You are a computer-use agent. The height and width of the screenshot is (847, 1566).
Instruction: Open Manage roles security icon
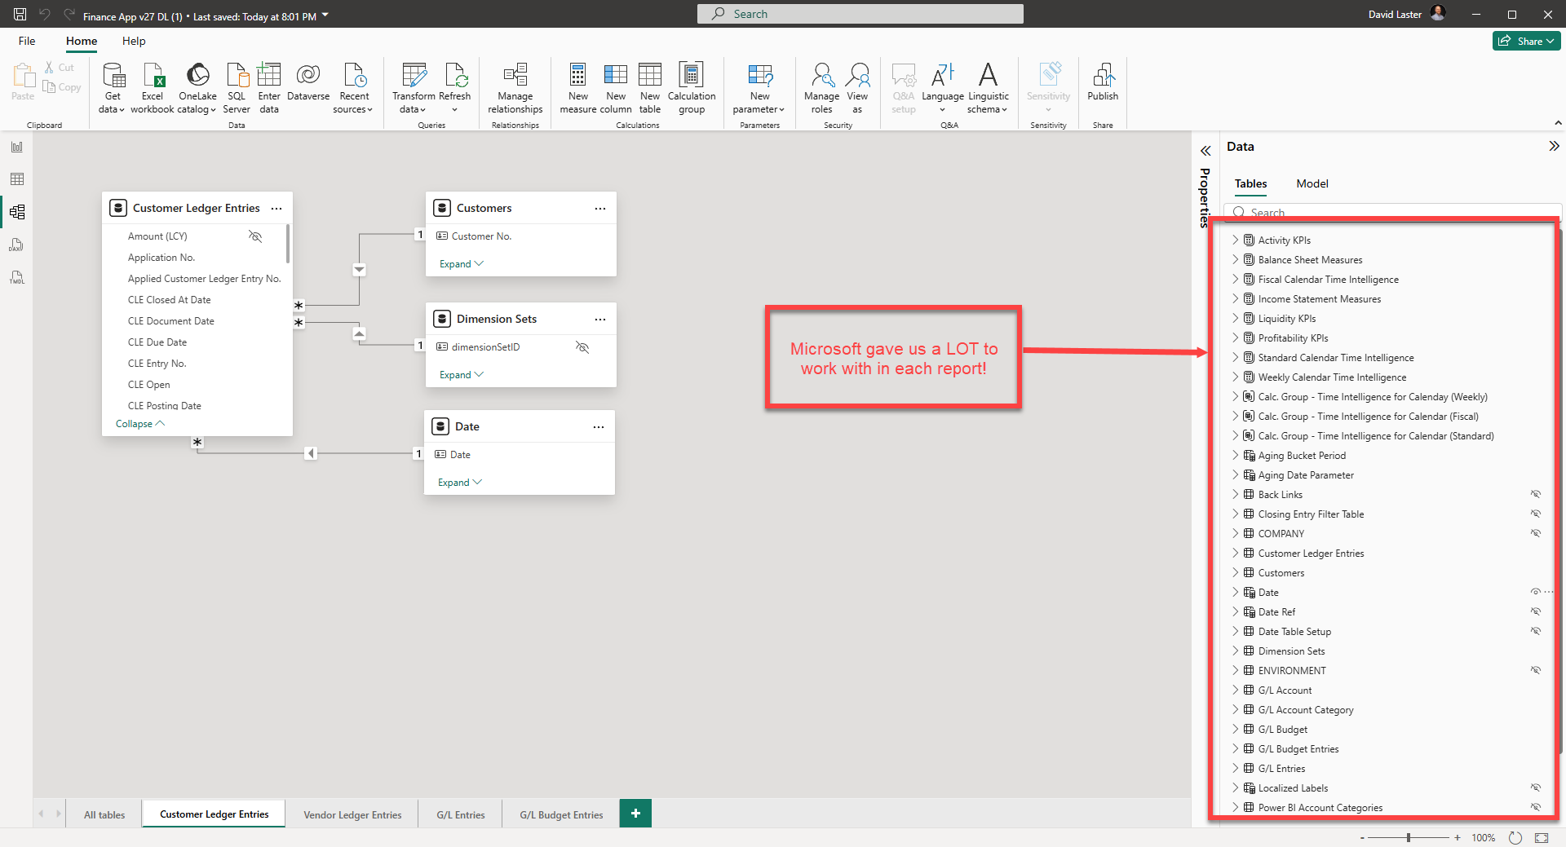click(x=821, y=76)
